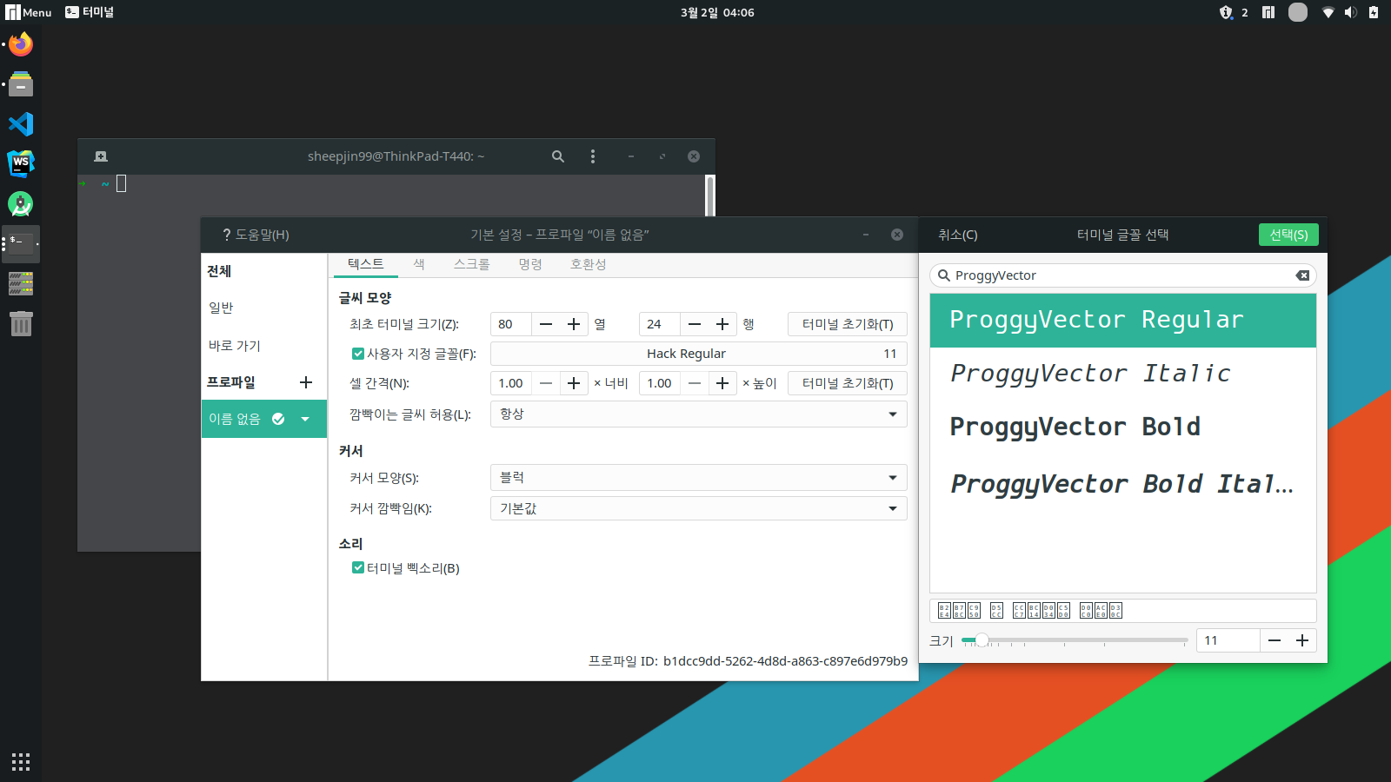Open the General settings section
The image size is (1391, 782).
pyautogui.click(x=264, y=308)
